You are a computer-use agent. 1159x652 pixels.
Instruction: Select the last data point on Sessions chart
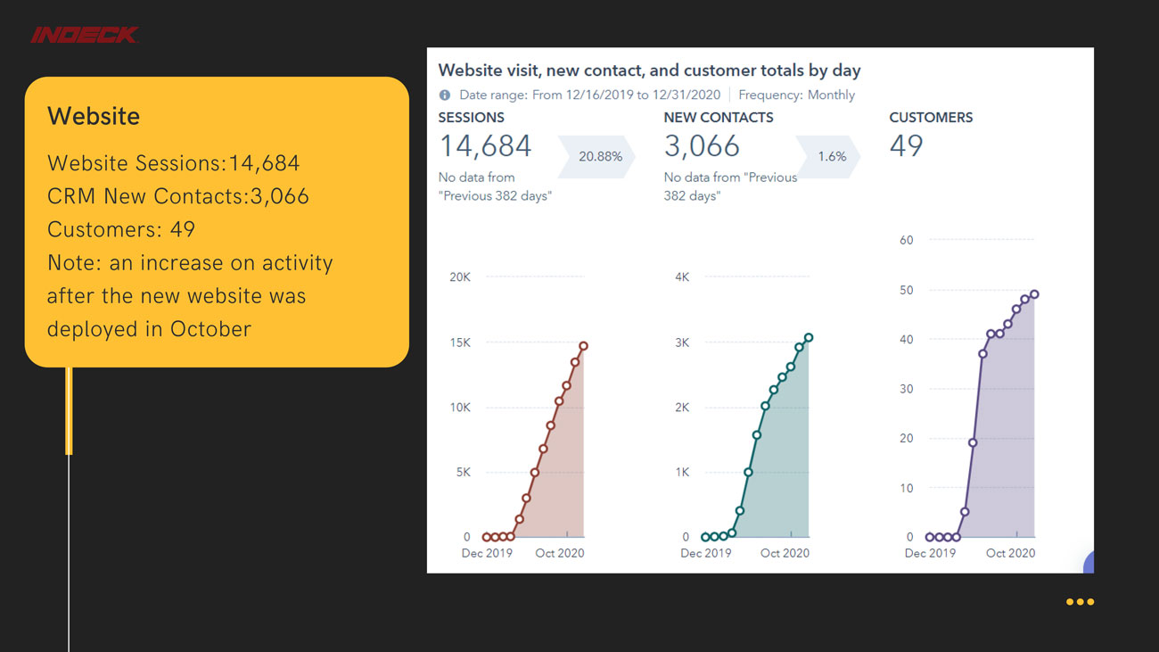[x=583, y=346]
